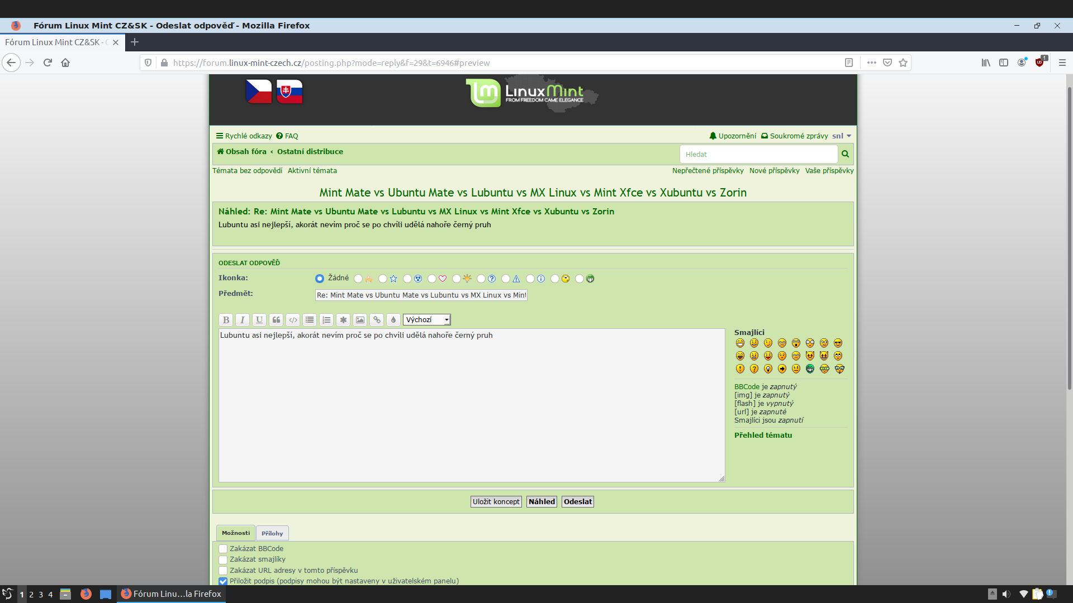The width and height of the screenshot is (1073, 603).
Task: Insert image BBCode button
Action: (360, 320)
